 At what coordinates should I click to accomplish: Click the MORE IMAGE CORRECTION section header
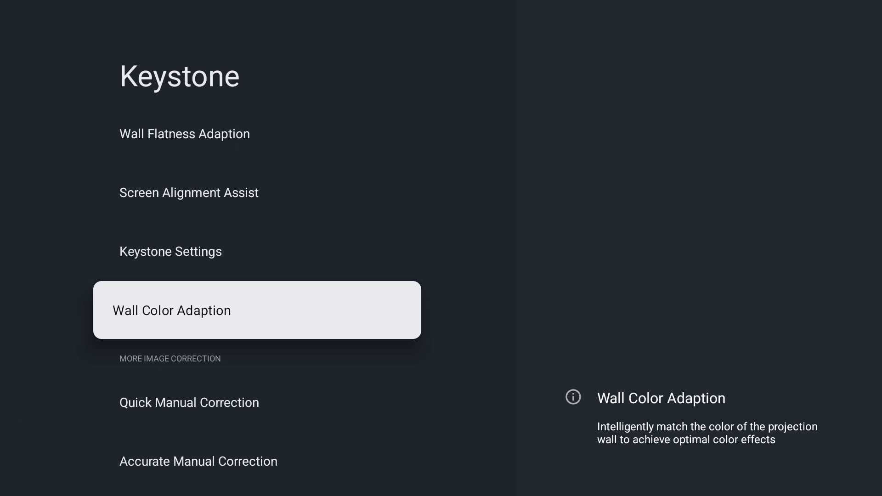pyautogui.click(x=170, y=359)
